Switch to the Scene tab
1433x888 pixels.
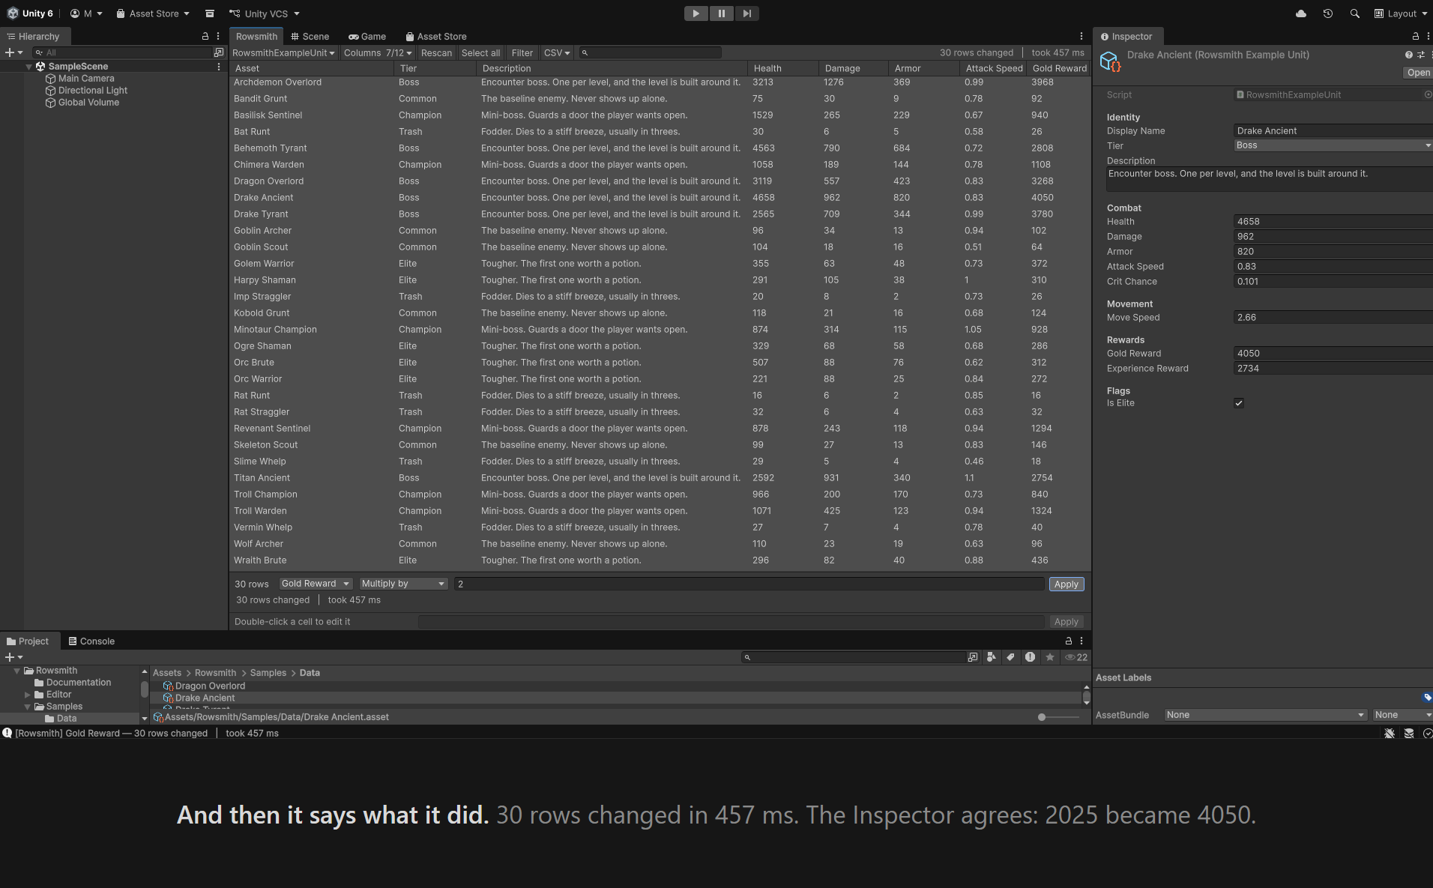pos(310,36)
